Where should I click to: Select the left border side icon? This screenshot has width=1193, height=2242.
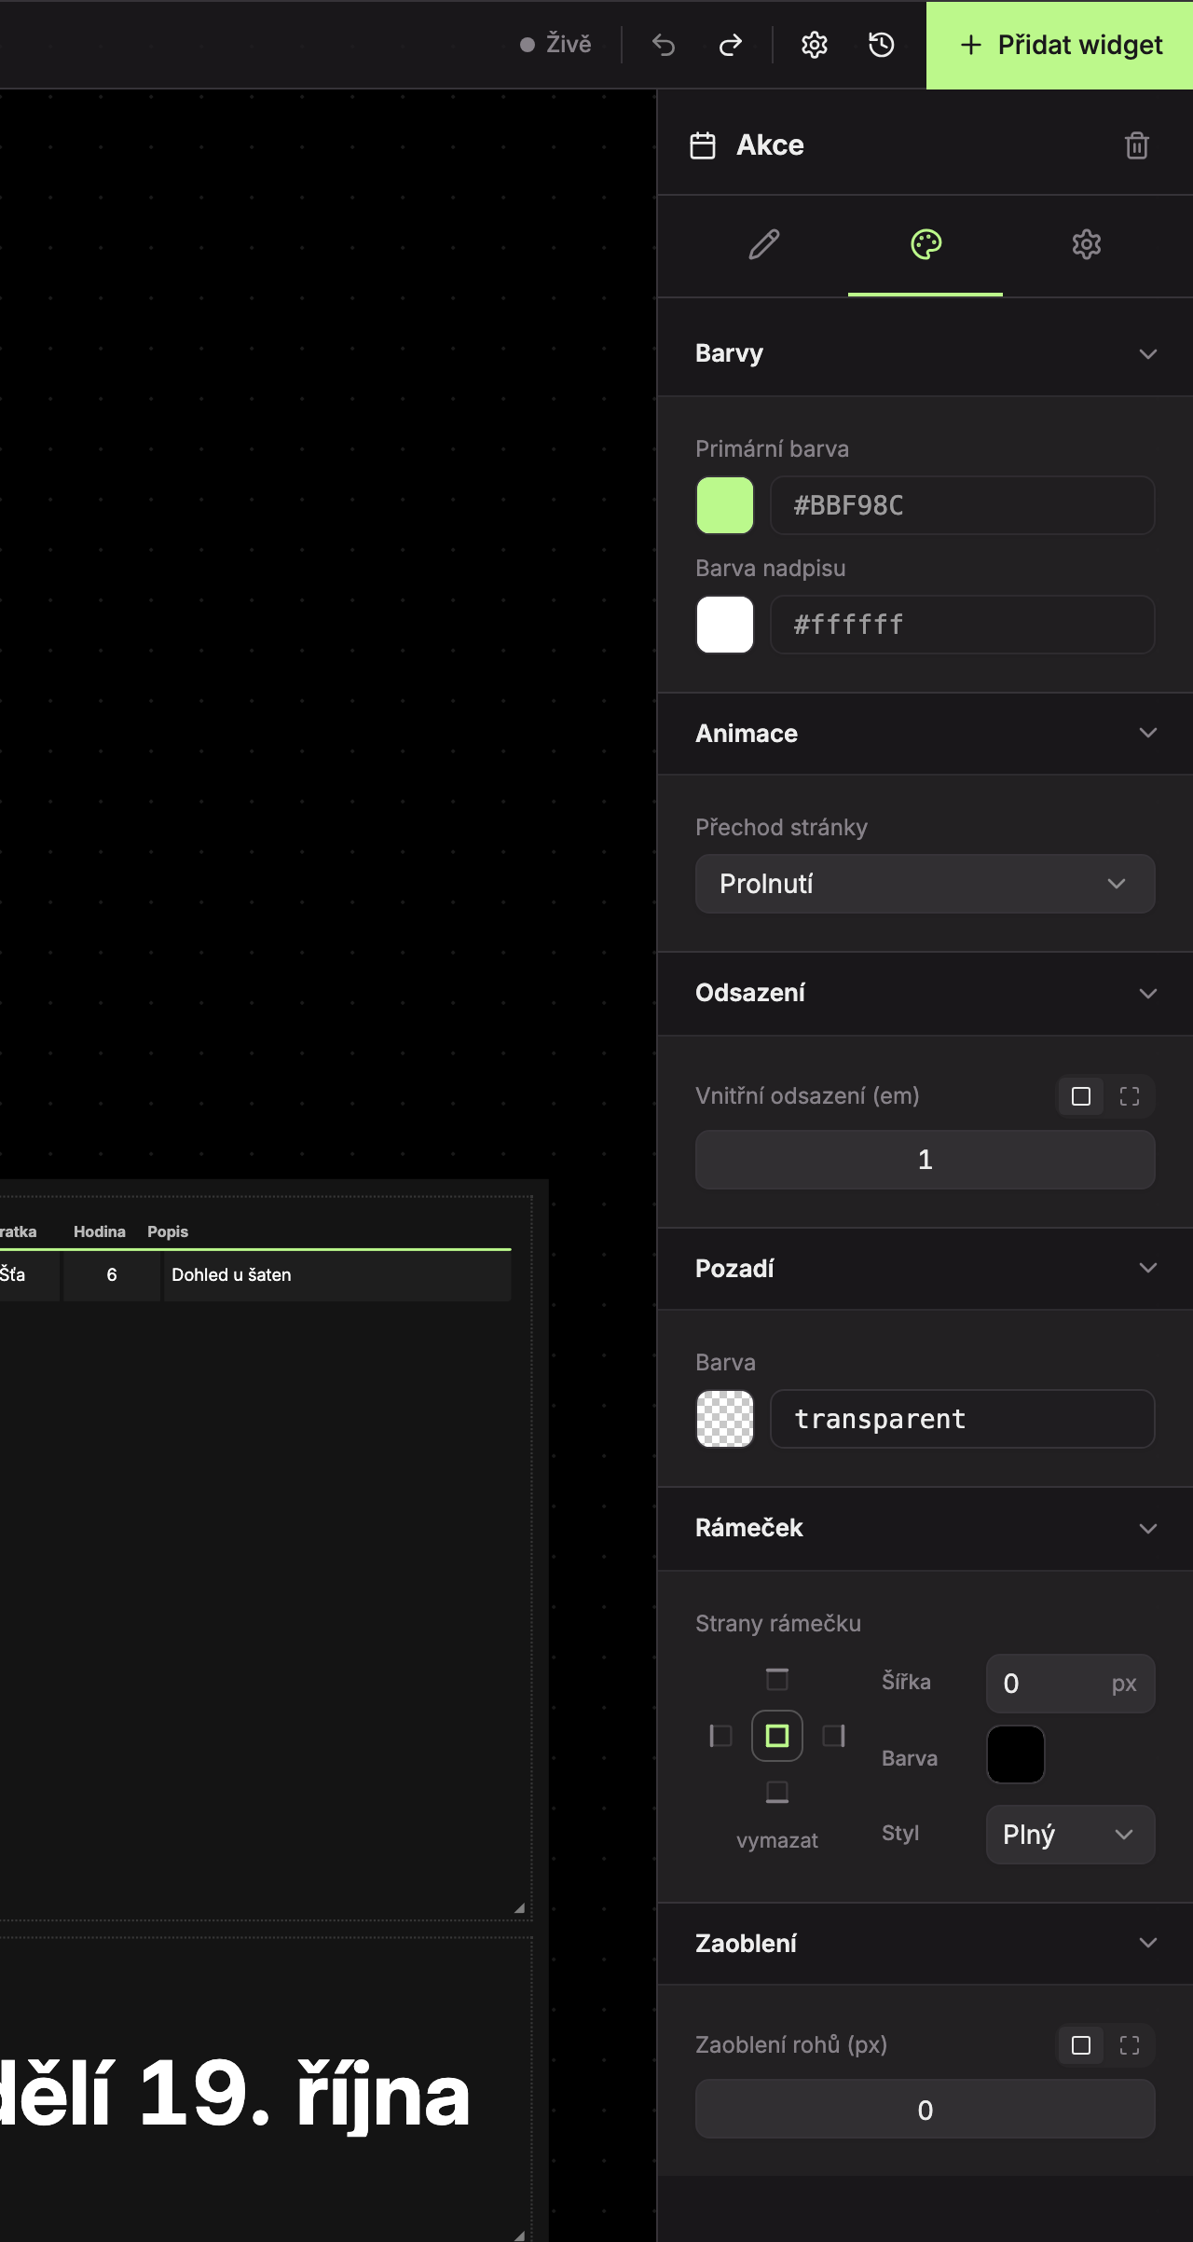point(720,1736)
